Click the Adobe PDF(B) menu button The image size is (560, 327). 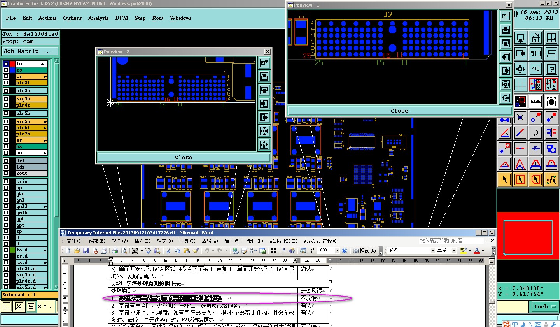(283, 241)
